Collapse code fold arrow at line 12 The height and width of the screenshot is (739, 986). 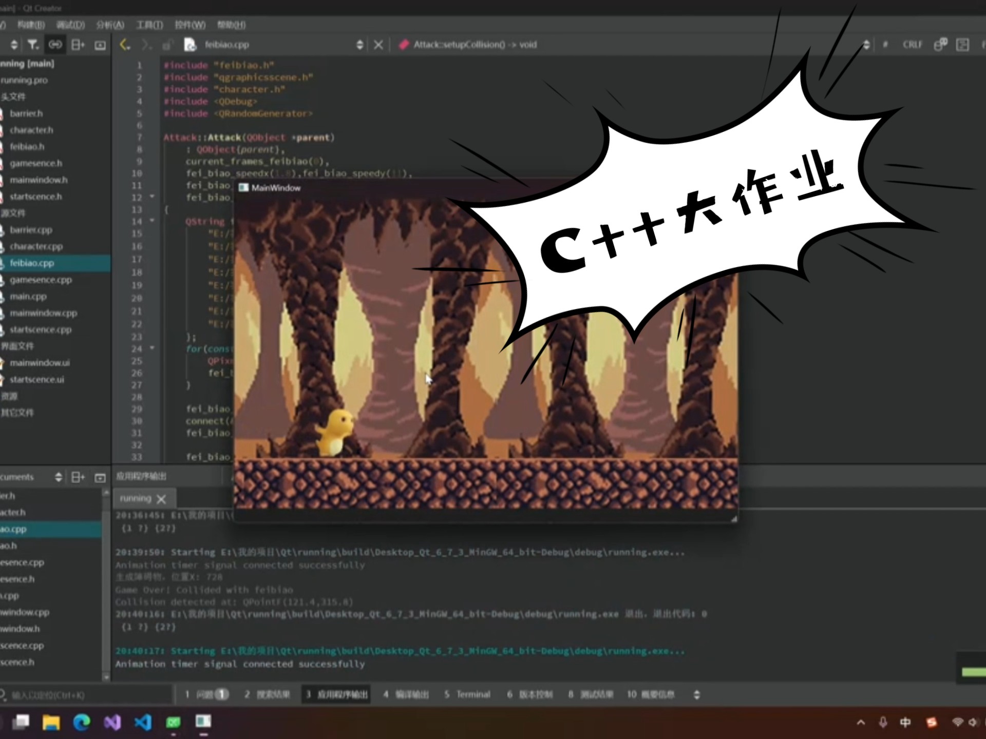point(152,197)
